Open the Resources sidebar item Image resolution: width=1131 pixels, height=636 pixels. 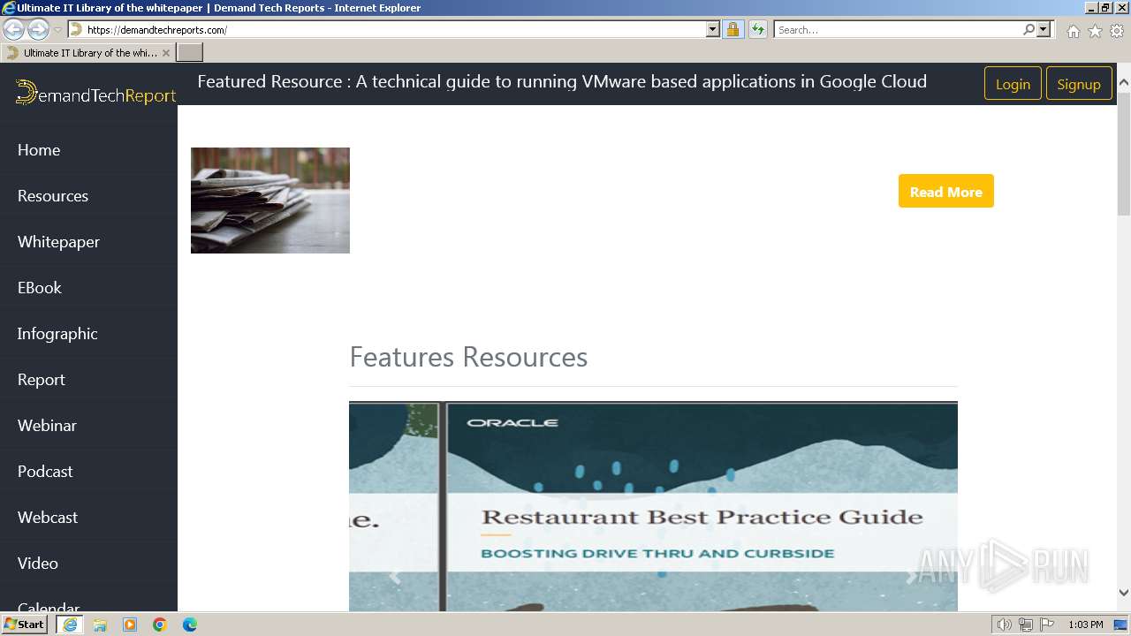pos(53,196)
